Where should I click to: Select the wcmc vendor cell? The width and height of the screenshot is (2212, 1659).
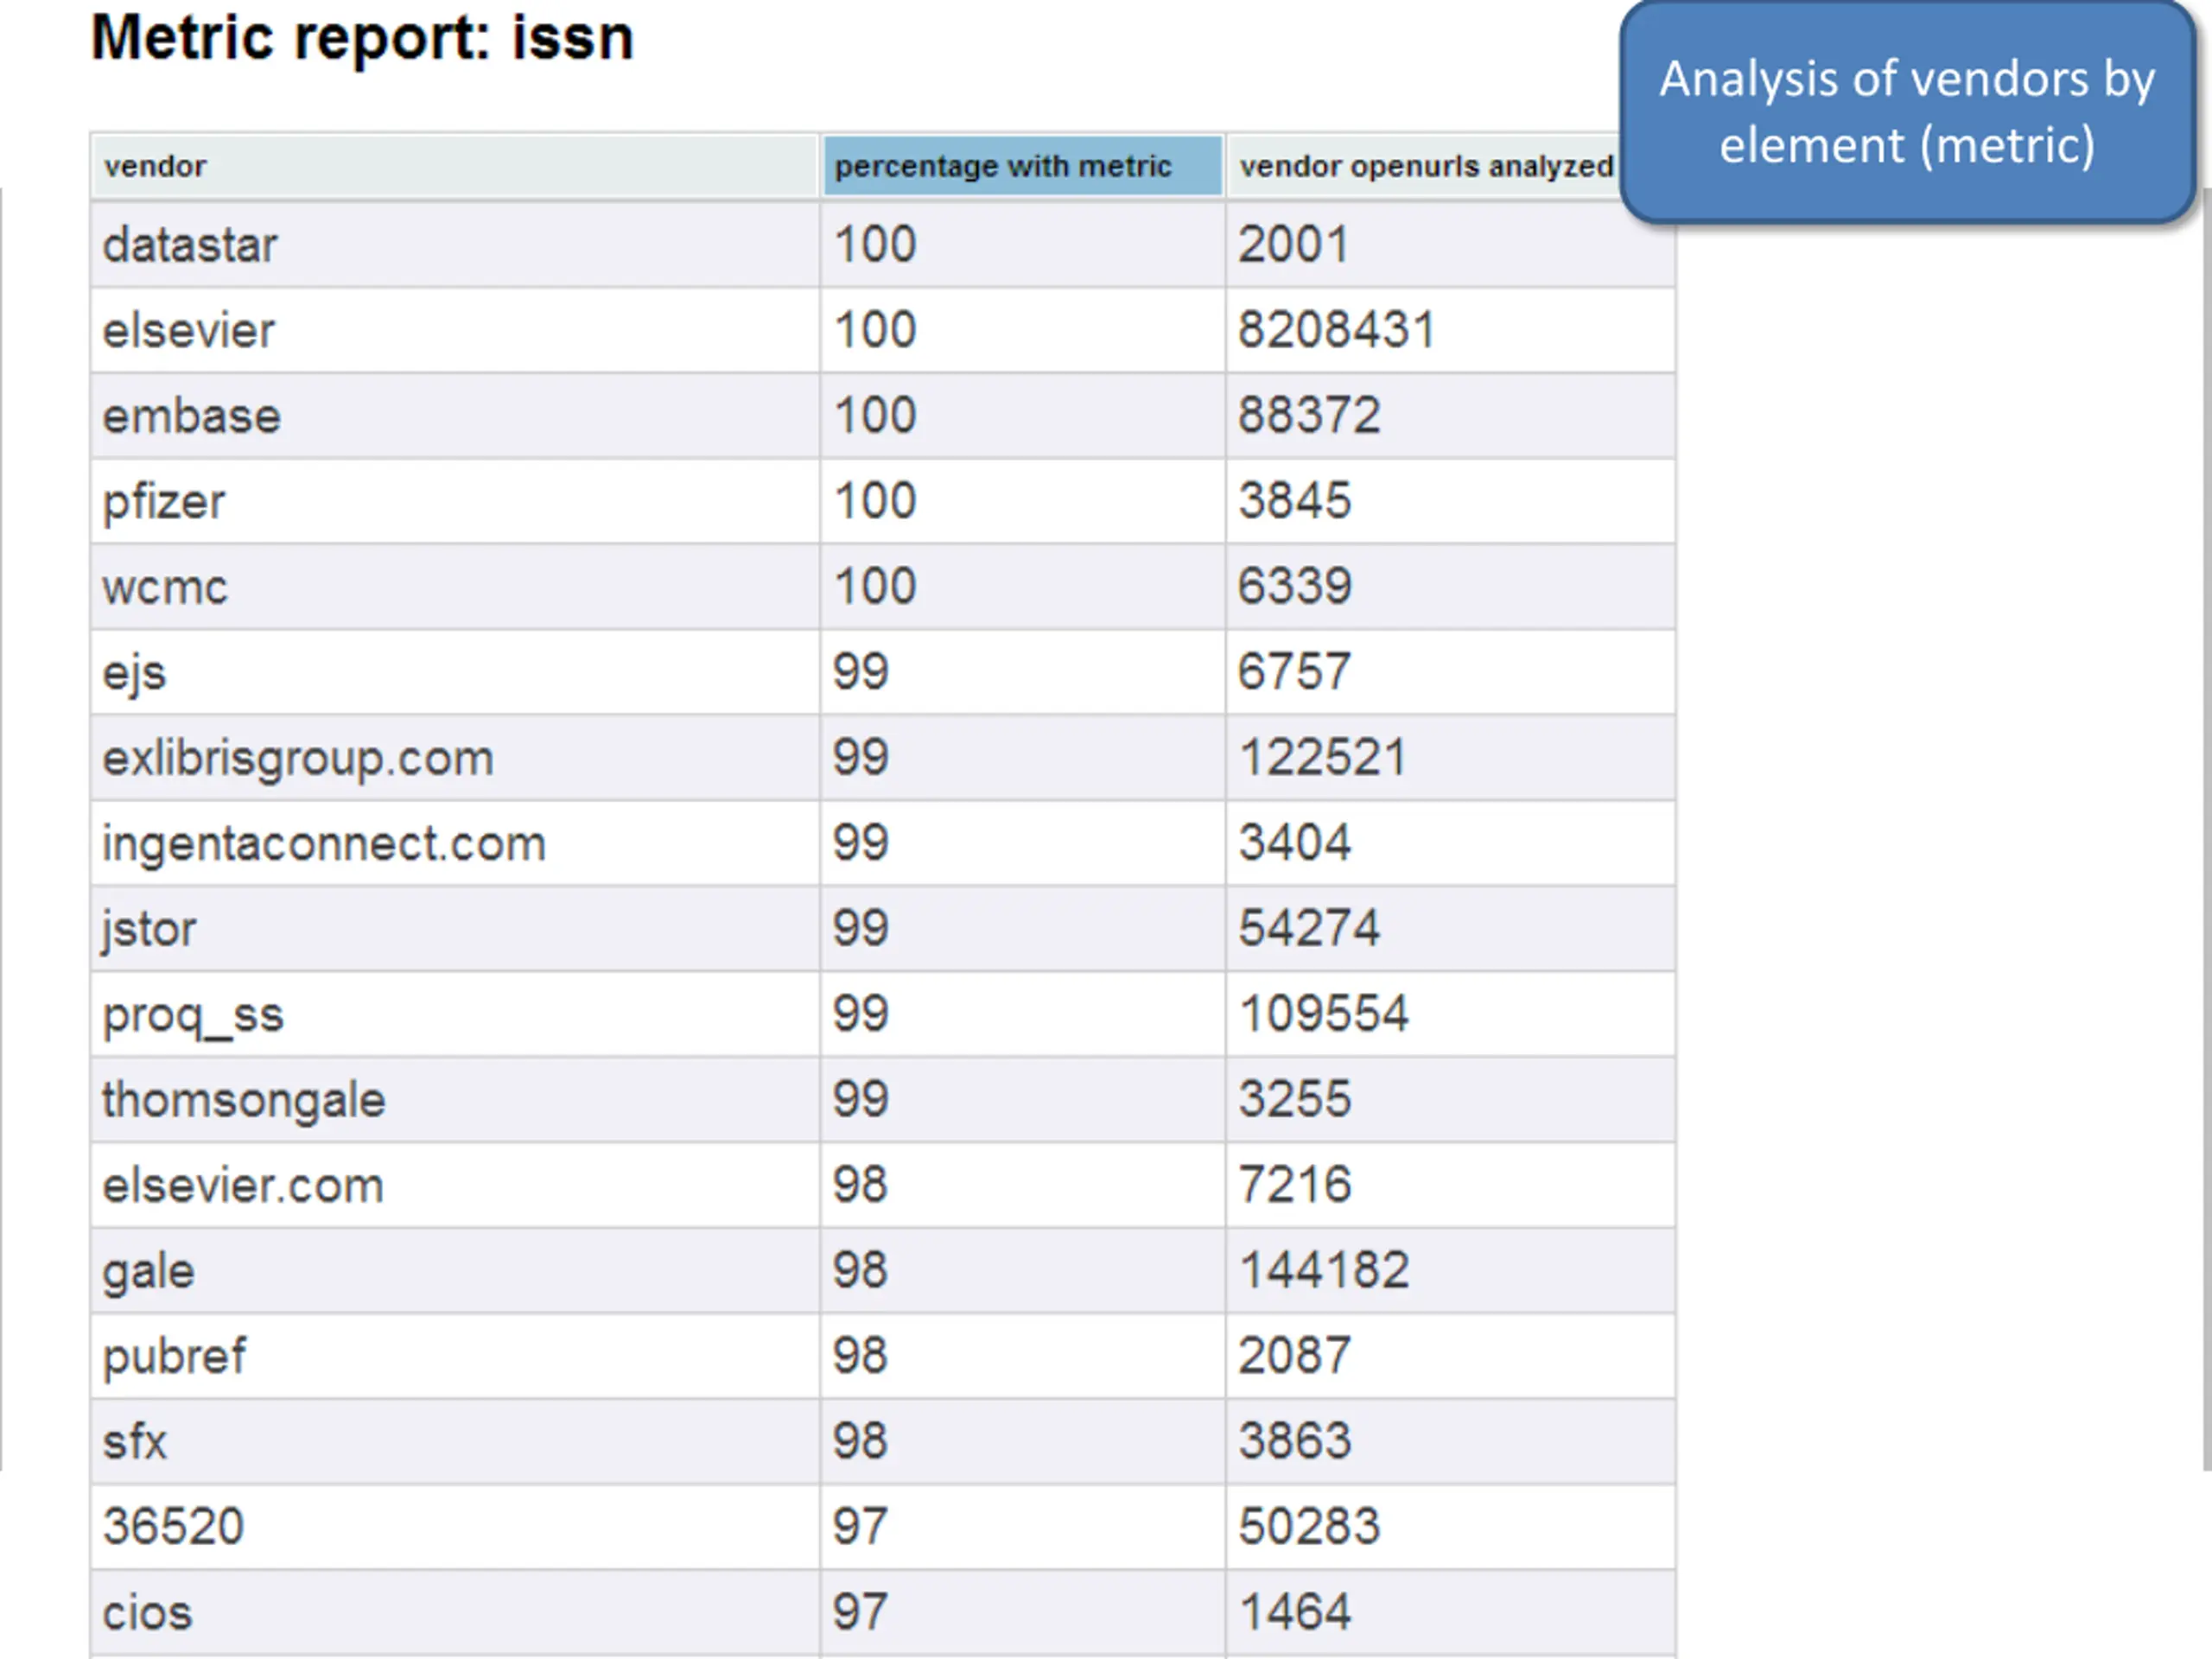[455, 587]
